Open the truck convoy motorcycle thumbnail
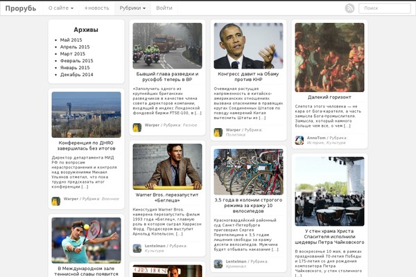 point(167,46)
